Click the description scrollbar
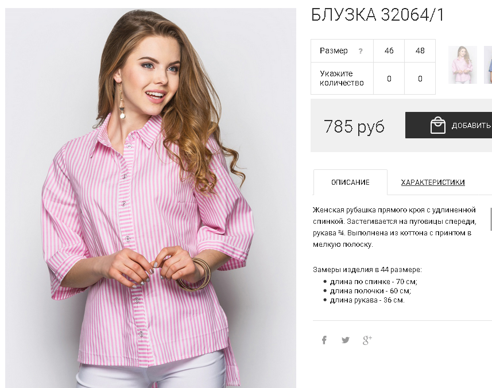The height and width of the screenshot is (388, 492). click(491, 219)
